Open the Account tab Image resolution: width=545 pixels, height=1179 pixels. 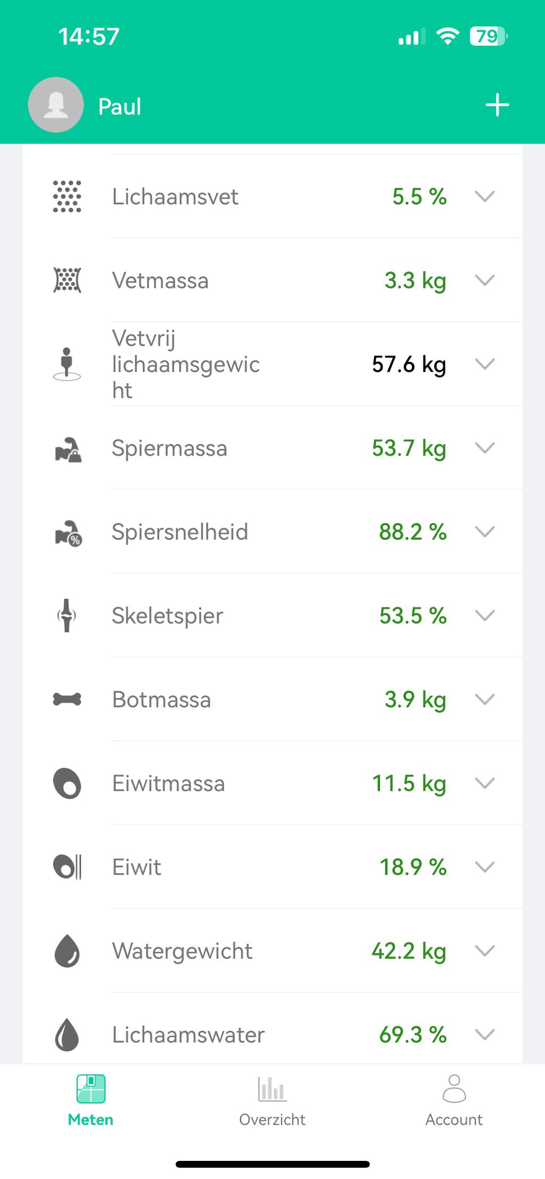click(453, 1100)
